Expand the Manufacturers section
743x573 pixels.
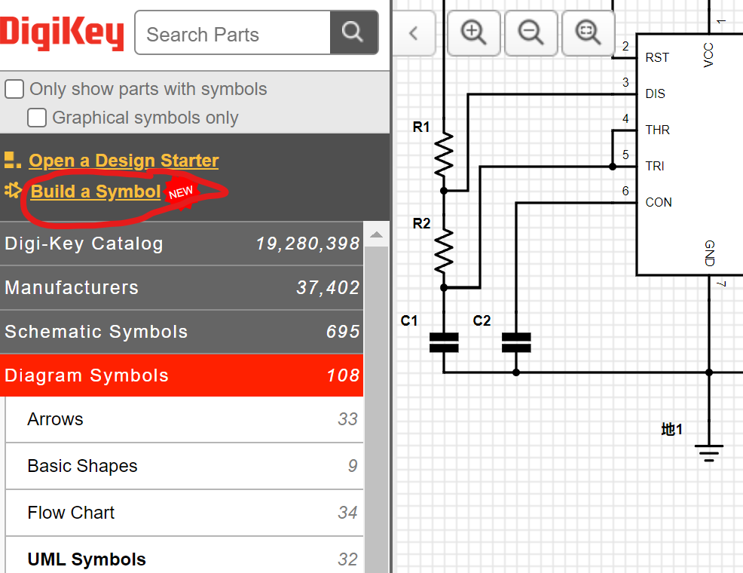(x=182, y=287)
